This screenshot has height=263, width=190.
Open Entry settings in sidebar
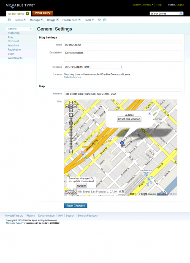pos(11,37)
